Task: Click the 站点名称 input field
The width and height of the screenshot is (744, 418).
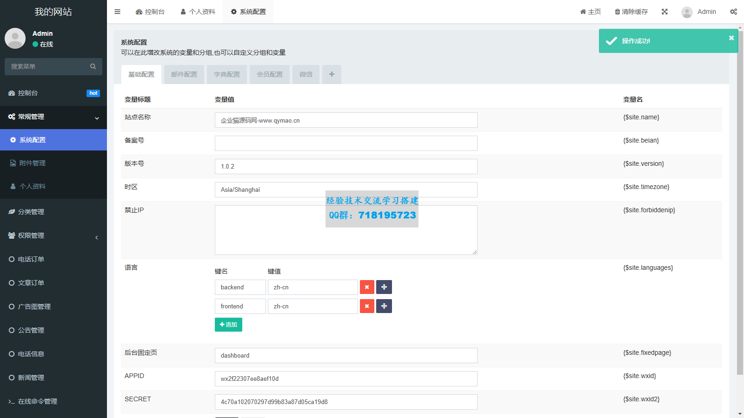Action: point(346,120)
